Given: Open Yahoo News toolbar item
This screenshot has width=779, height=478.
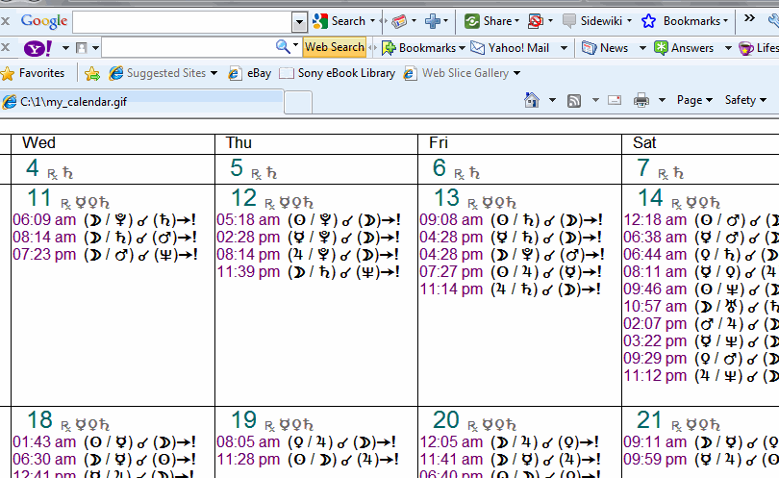Looking at the screenshot, I should tap(605, 47).
